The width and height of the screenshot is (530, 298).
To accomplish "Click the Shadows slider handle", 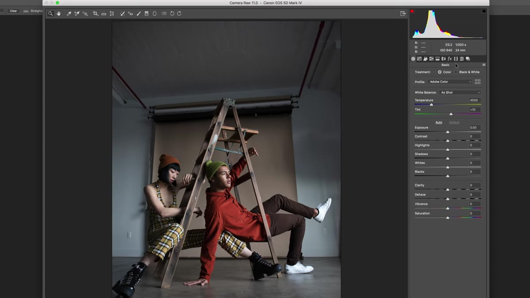I will [447, 159].
